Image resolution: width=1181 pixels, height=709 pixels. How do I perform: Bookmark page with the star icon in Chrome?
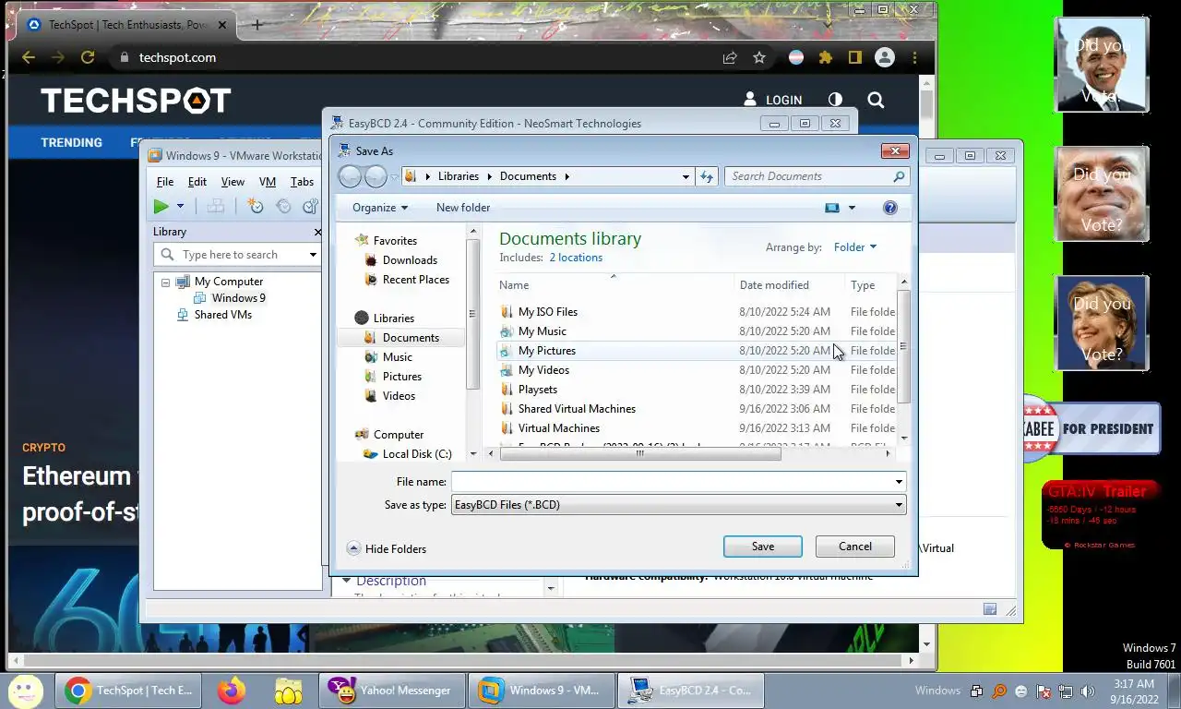click(759, 57)
